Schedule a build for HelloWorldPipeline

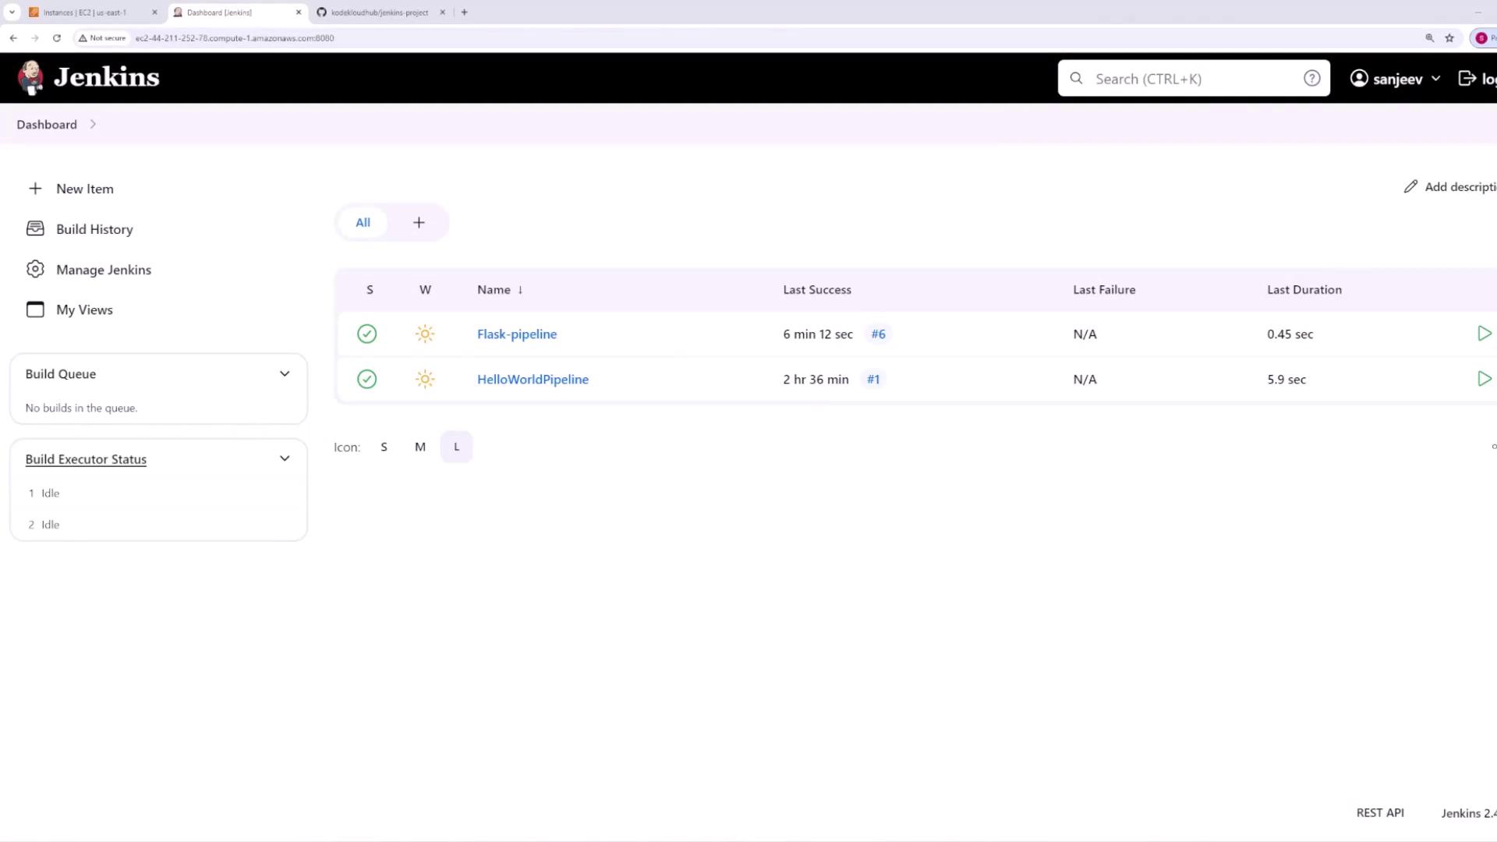(x=1484, y=379)
